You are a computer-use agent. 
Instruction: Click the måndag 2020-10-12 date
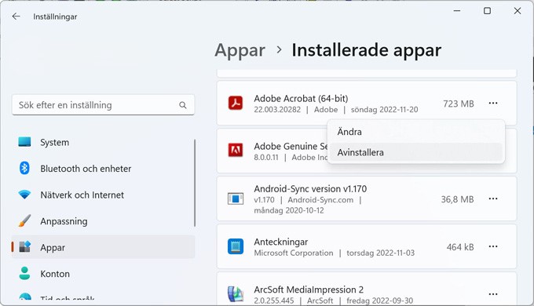click(289, 210)
